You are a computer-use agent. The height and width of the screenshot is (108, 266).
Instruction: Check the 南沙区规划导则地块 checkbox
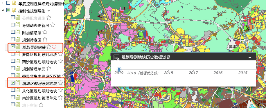tap(13, 61)
